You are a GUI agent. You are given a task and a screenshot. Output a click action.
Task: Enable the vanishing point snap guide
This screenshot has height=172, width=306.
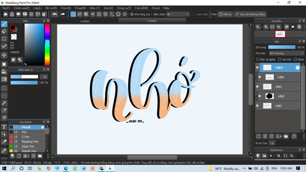pyautogui.click(x=93, y=14)
